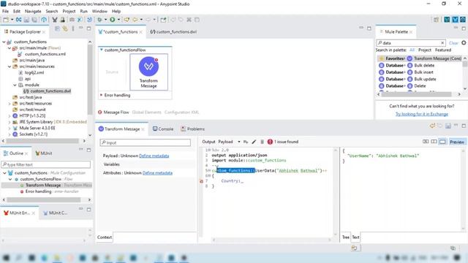Click the Save icon in toolbar

click(26, 20)
